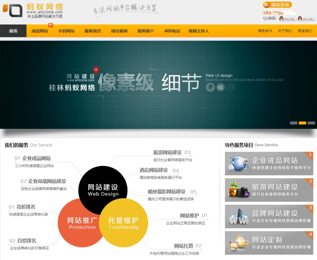
Task: Open the first QQ online chat button
Action: (x=288, y=19)
